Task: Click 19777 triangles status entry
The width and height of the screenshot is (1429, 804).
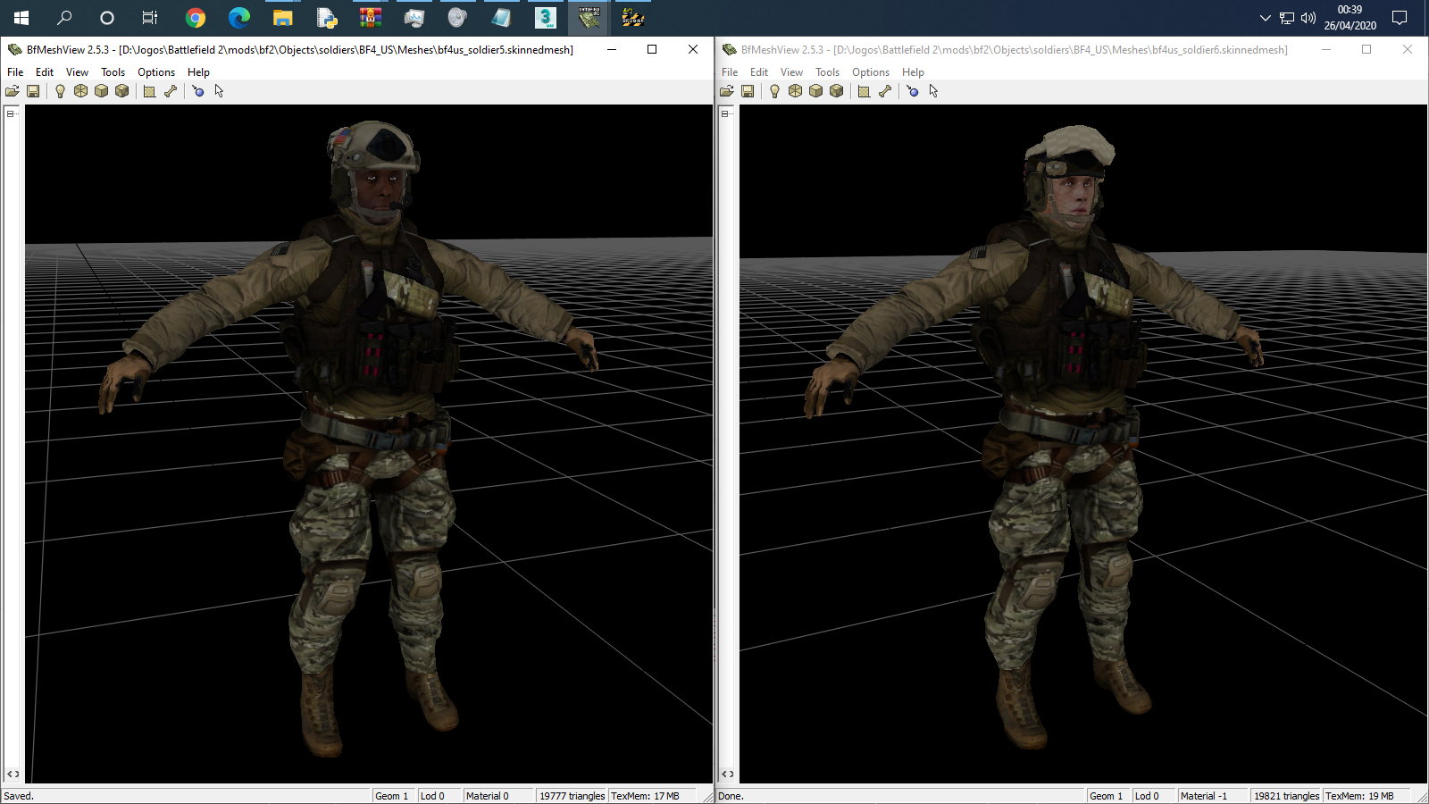Action: 572,796
